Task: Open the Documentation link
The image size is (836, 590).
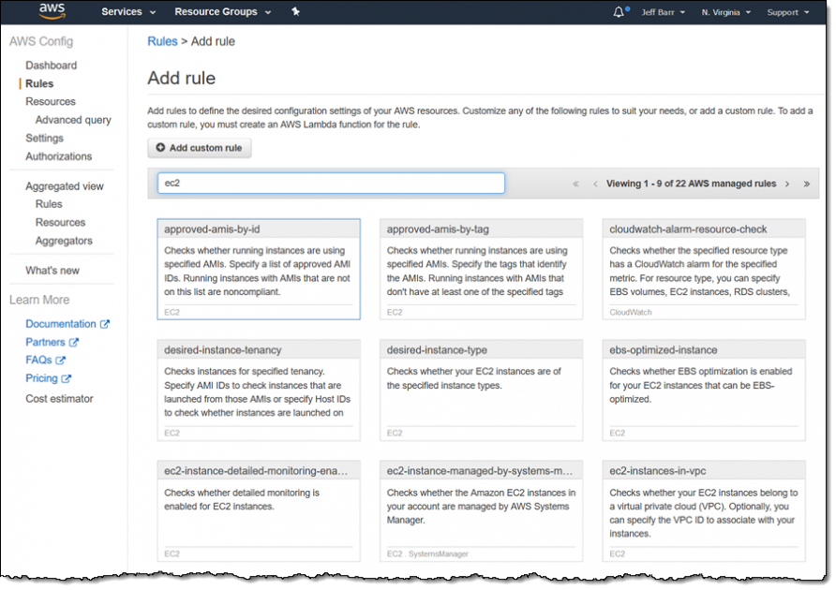Action: (x=61, y=324)
